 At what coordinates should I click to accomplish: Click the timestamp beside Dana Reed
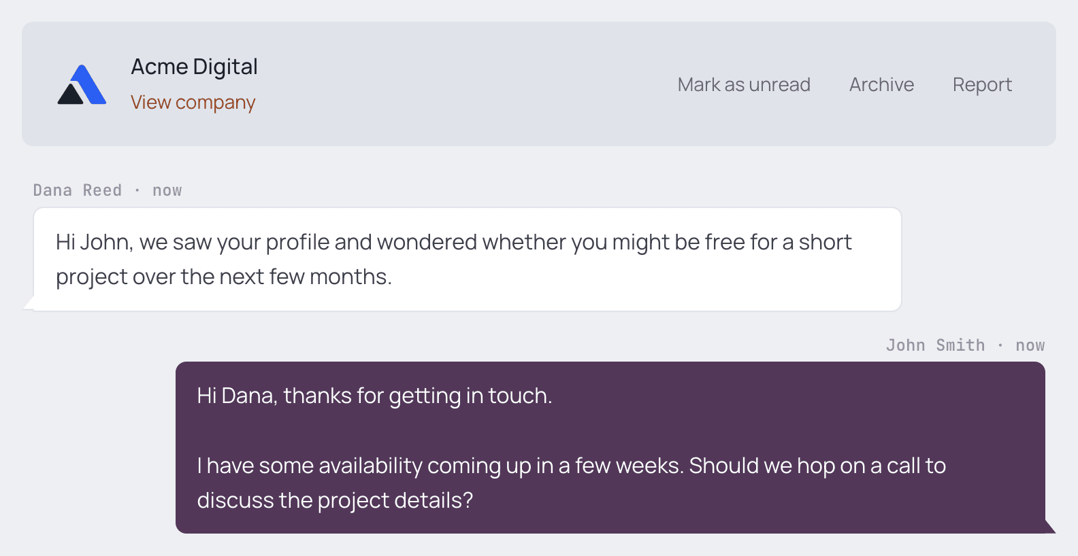(167, 191)
